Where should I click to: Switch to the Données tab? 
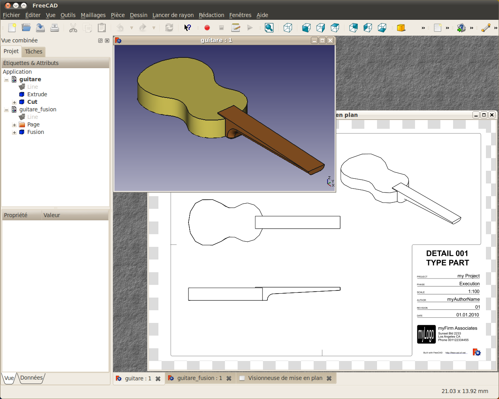(x=31, y=378)
